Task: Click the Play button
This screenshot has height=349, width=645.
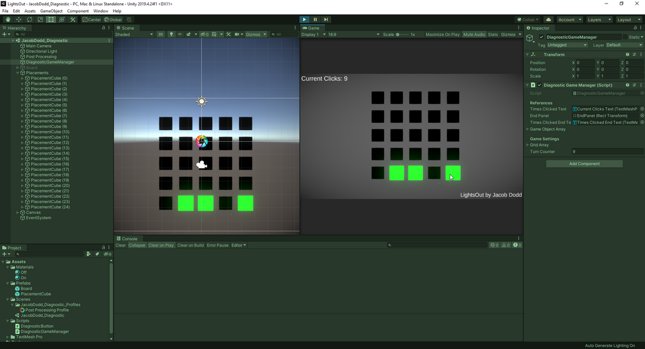Action: (304, 19)
